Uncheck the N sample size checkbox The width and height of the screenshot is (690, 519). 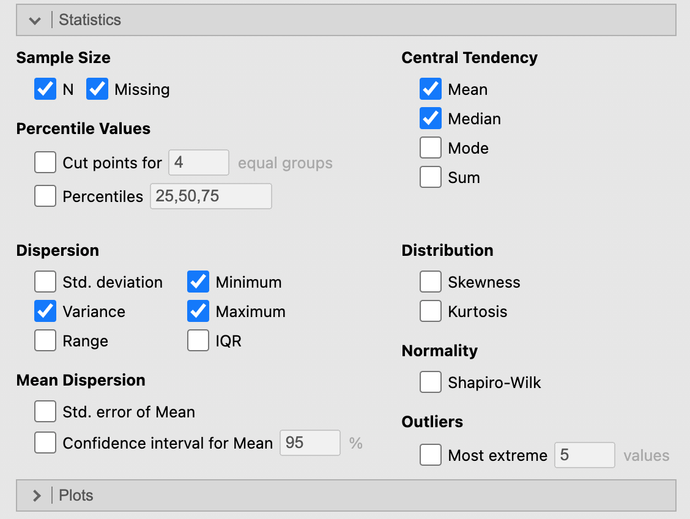click(x=45, y=89)
